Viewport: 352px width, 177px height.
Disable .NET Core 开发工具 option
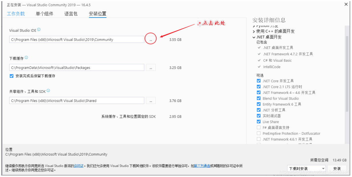tap(259, 81)
